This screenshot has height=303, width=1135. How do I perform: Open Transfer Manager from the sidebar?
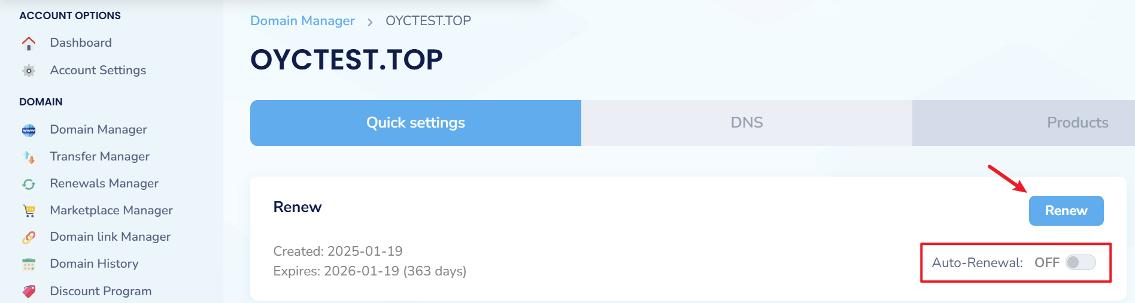[99, 156]
